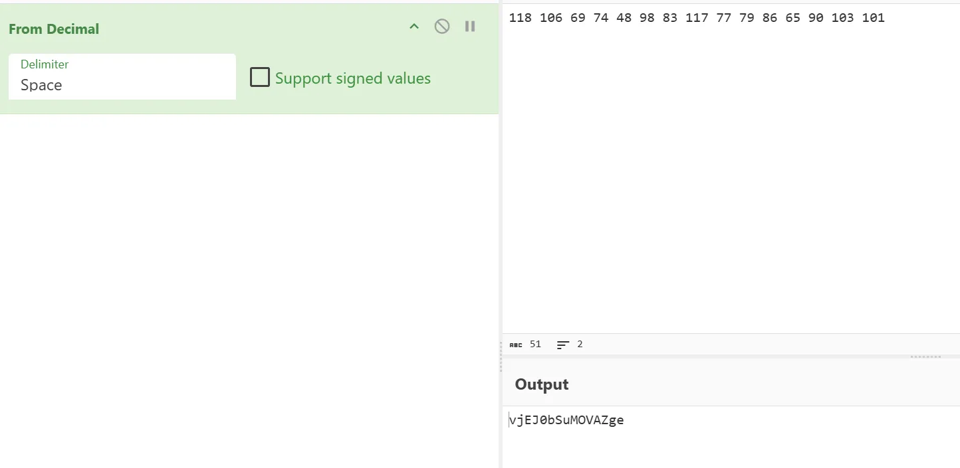Click the Support signed values label text
This screenshot has height=468, width=960.
pyautogui.click(x=352, y=78)
